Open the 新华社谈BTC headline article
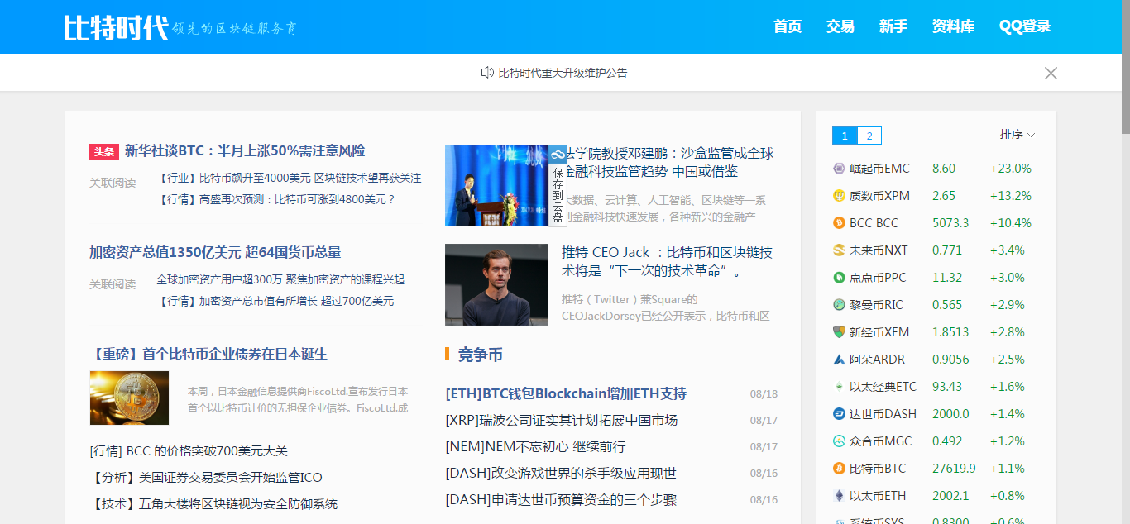 (x=244, y=151)
